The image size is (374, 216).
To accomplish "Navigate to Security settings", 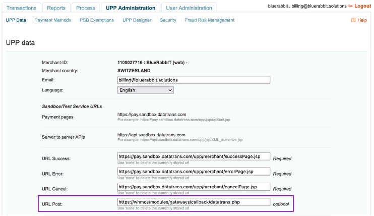I will click(168, 20).
